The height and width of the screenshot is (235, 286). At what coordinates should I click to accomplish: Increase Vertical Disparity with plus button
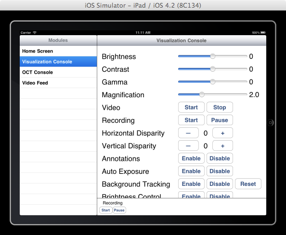pyautogui.click(x=222, y=145)
